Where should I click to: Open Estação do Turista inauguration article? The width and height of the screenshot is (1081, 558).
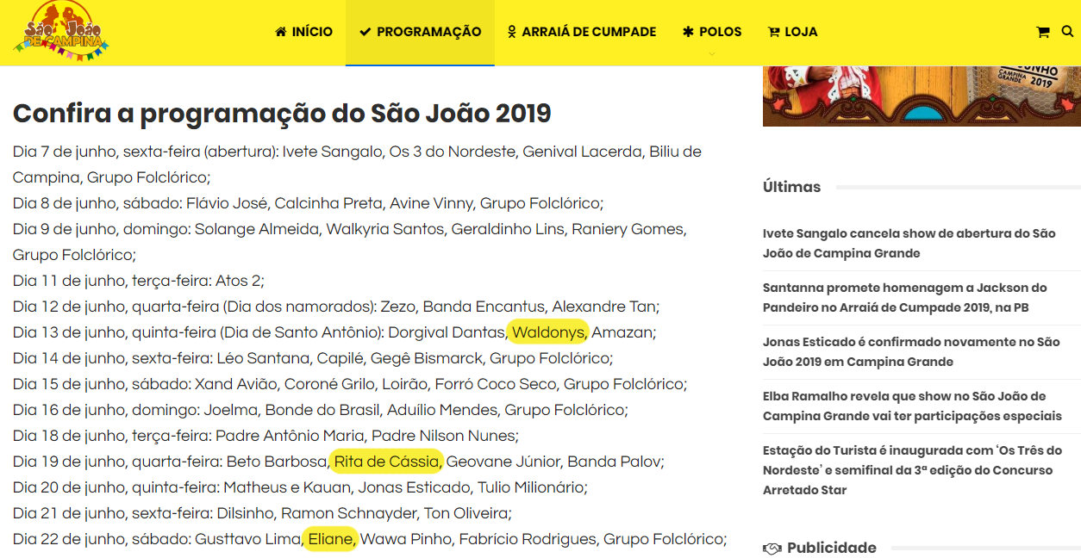click(x=908, y=470)
